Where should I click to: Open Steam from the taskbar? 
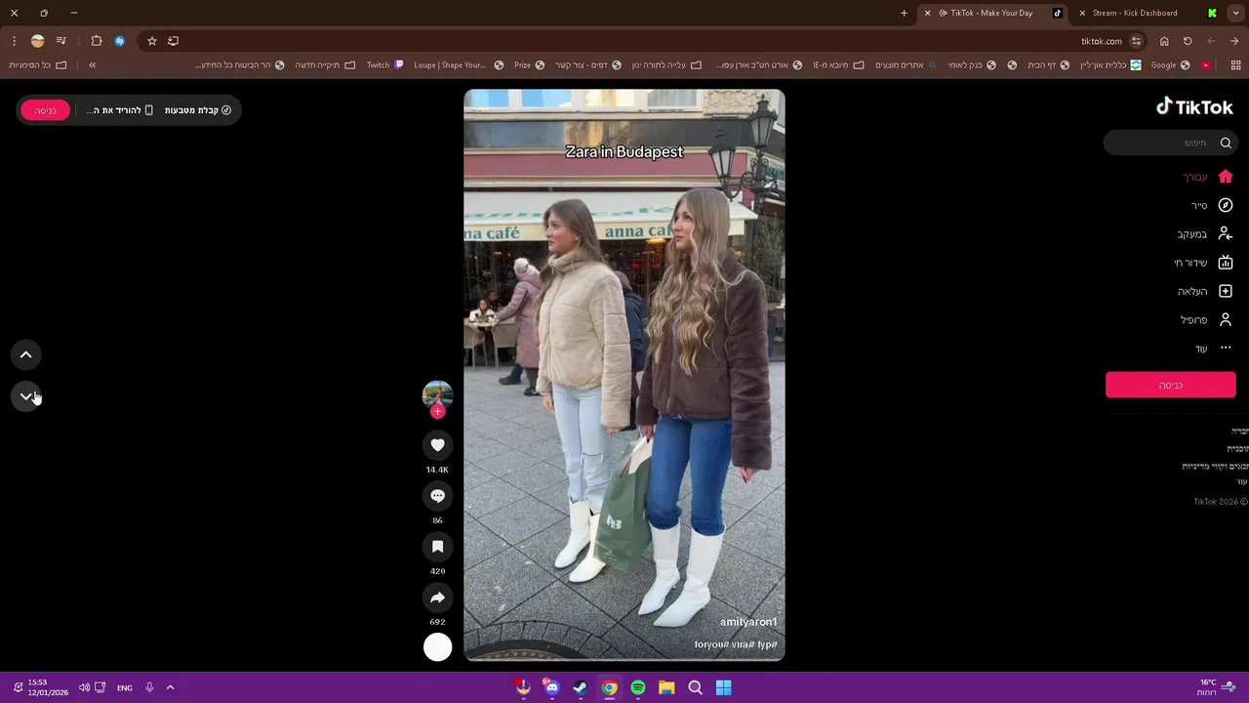tap(581, 687)
